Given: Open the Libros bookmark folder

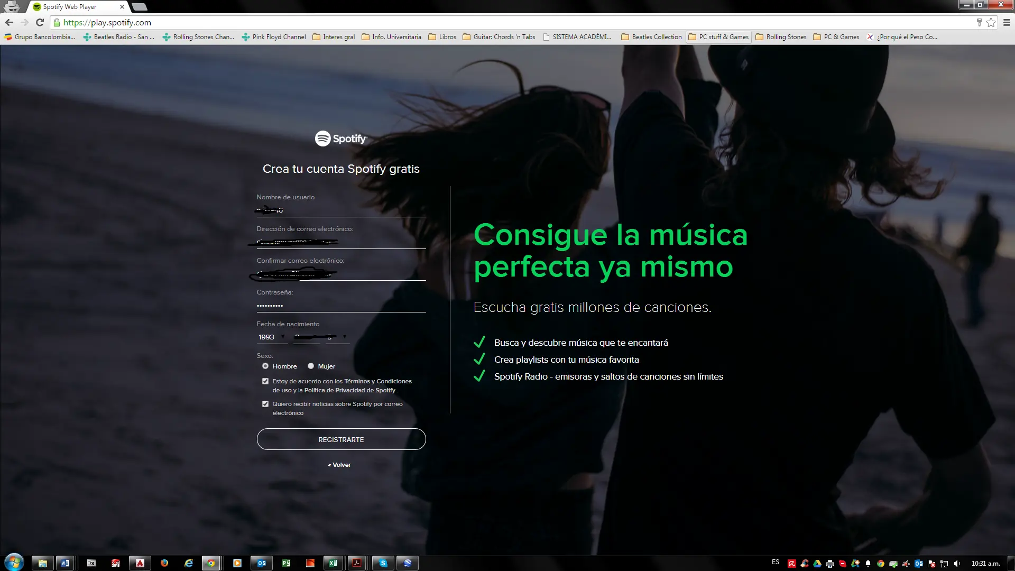Looking at the screenshot, I should (442, 37).
